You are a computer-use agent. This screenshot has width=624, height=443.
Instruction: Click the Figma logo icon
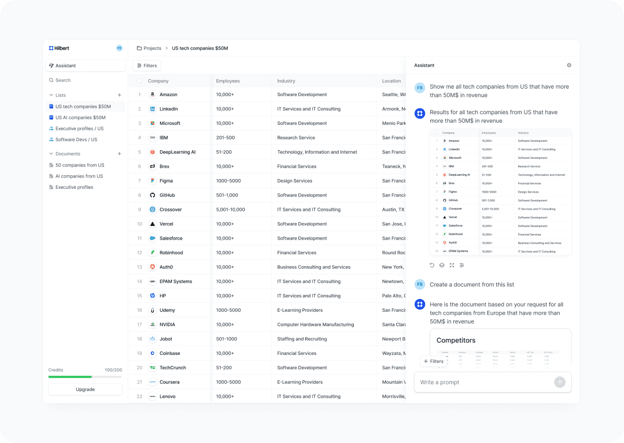pyautogui.click(x=153, y=181)
